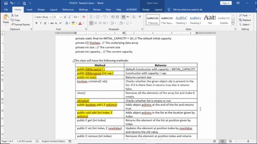
Task: Increase font size with grow icon
Action: [65, 17]
